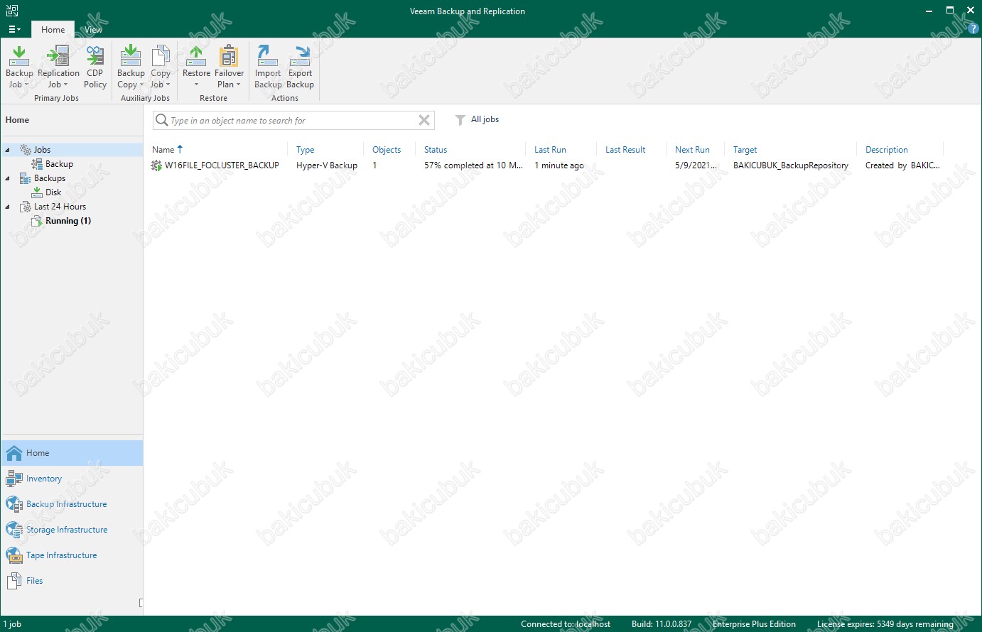The image size is (982, 632).
Task: Open Tape Infrastructure view
Action: pyautogui.click(x=72, y=555)
